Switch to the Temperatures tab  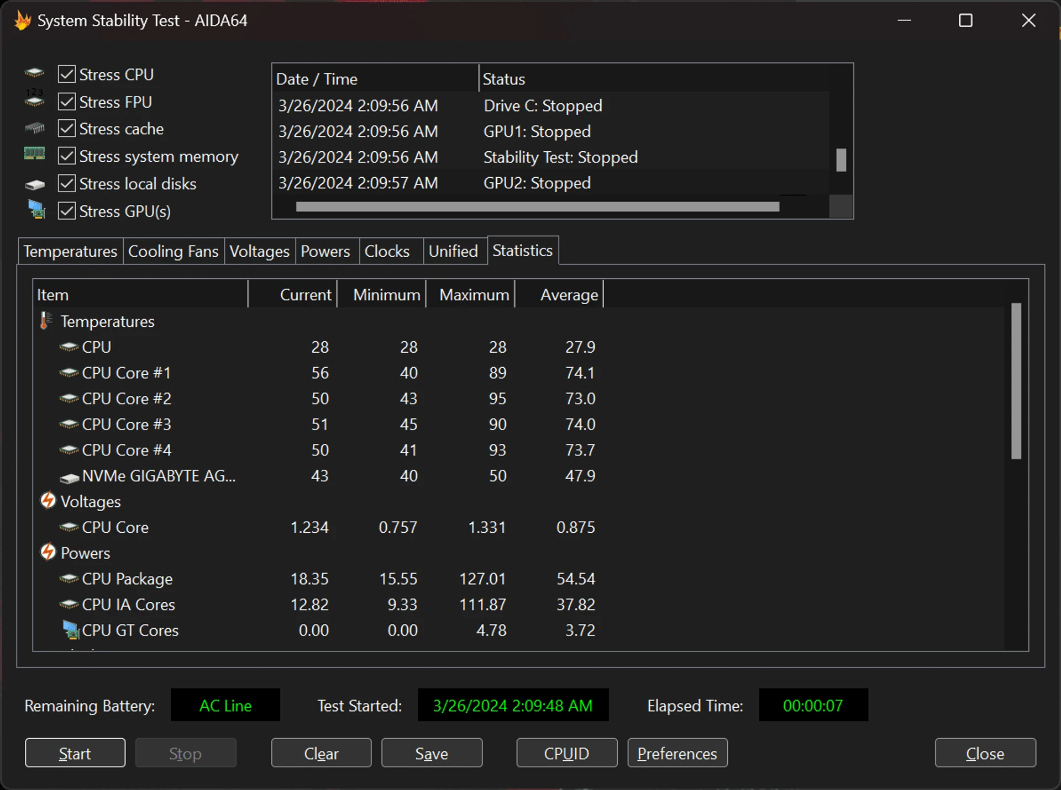coord(70,251)
